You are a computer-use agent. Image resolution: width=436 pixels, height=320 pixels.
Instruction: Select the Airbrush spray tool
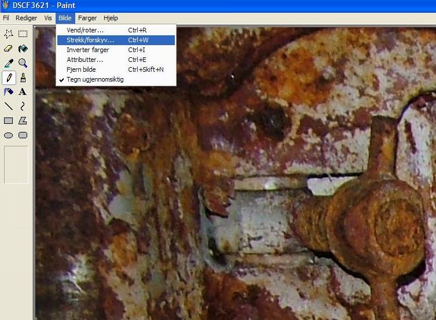pyautogui.click(x=9, y=92)
